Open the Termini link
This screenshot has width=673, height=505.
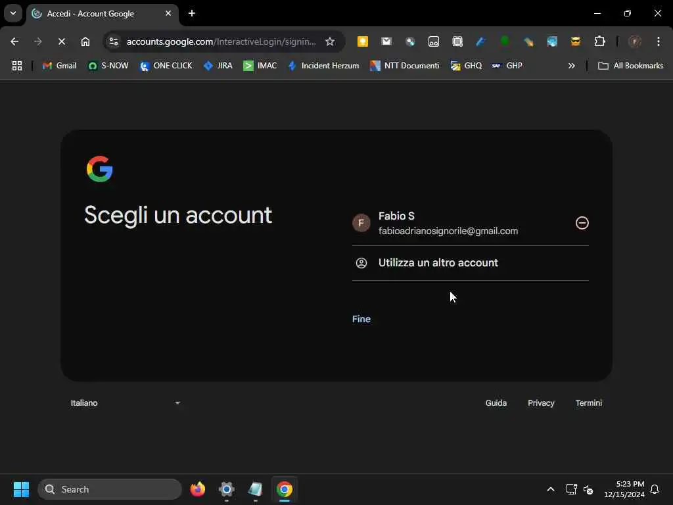(x=588, y=403)
